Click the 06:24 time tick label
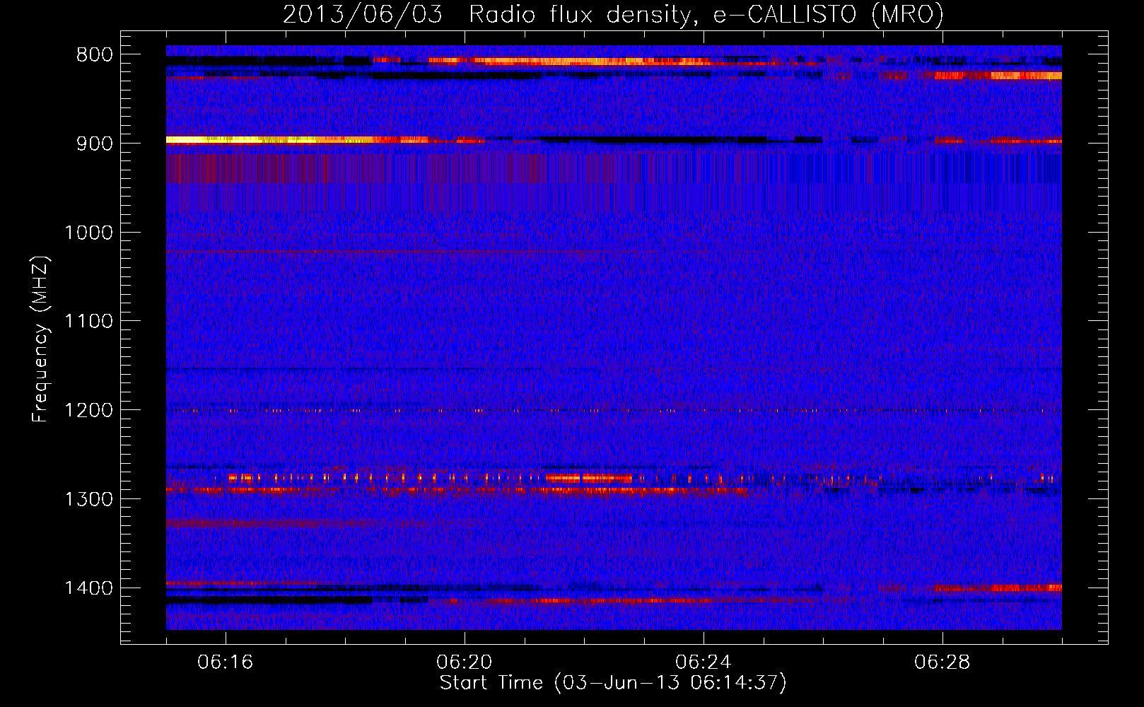The image size is (1144, 707). [704, 662]
